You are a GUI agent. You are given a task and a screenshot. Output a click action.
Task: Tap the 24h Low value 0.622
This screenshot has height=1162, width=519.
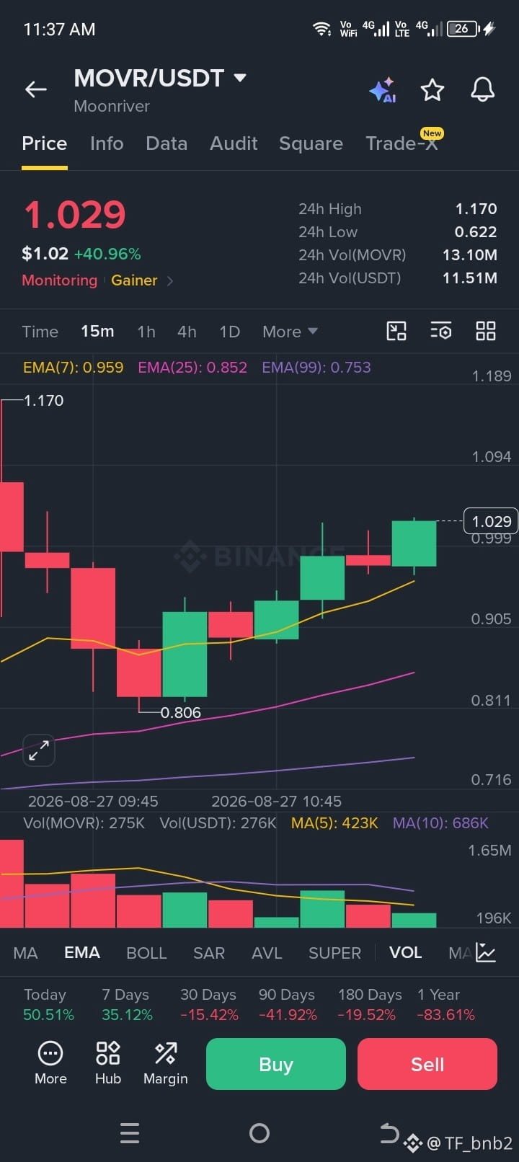click(x=476, y=232)
